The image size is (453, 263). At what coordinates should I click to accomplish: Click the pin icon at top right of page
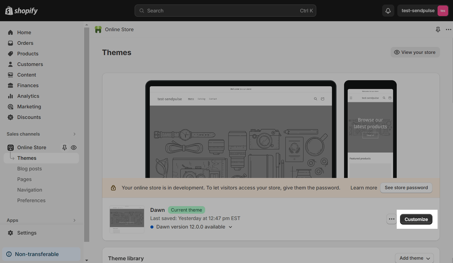pos(438,29)
